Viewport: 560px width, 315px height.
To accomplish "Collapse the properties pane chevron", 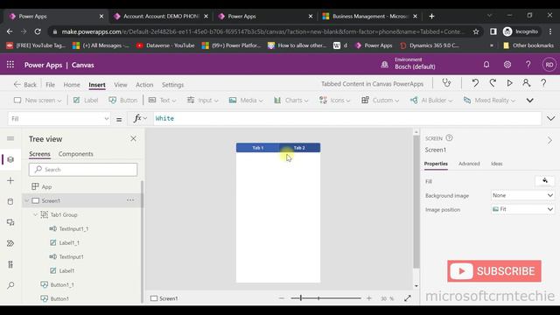I will click(x=549, y=140).
